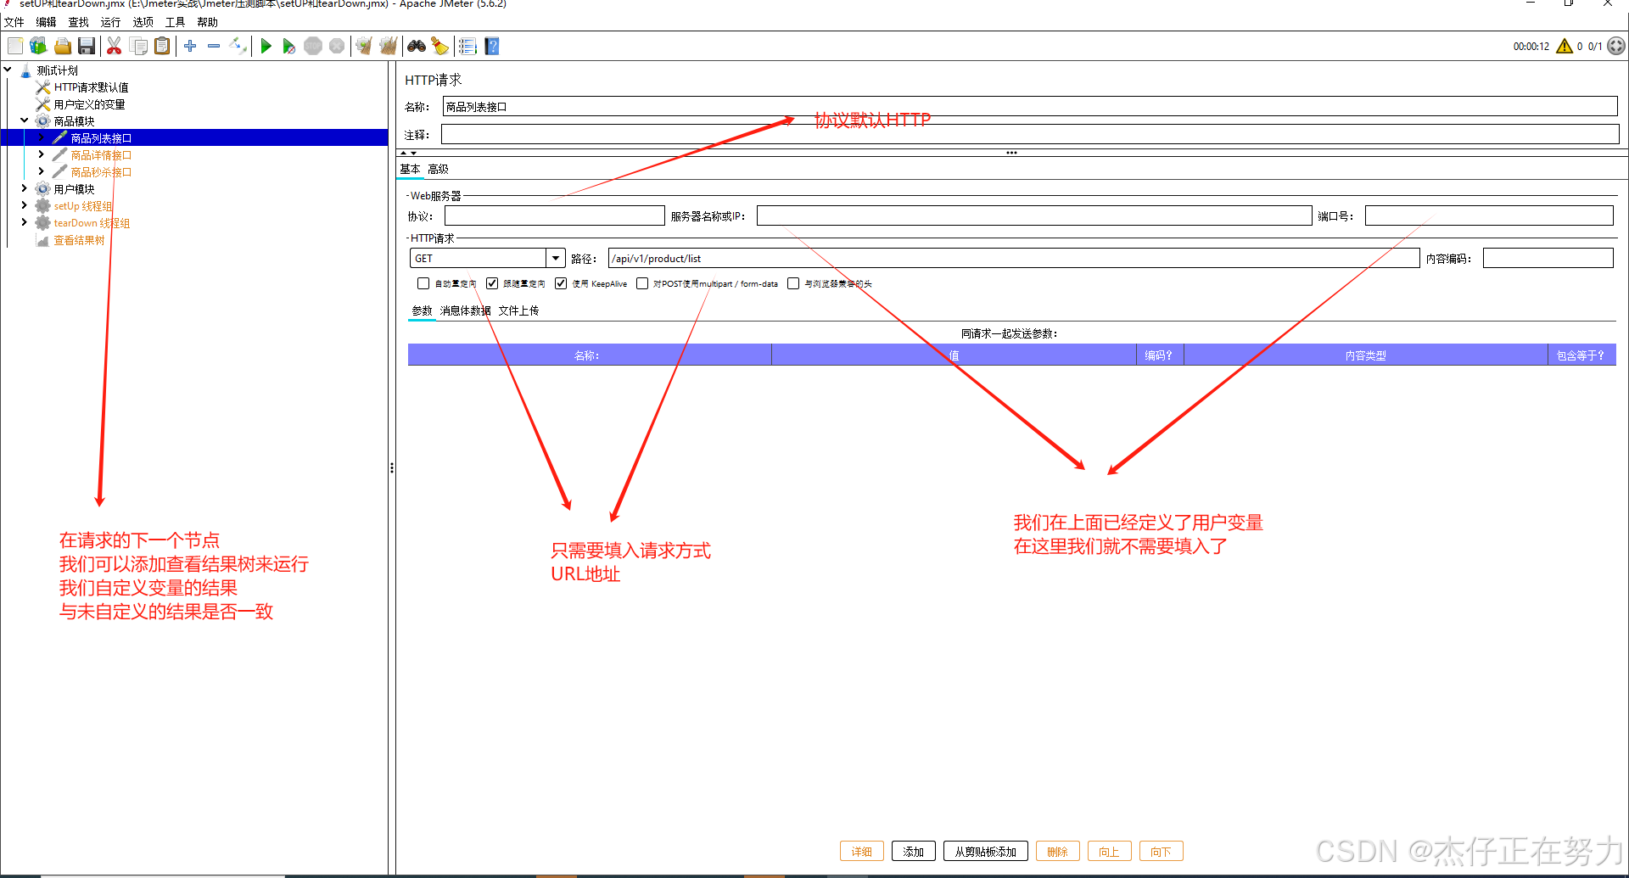Screen dimensions: 1629x878
Task: Click the 路径 field with /api/v1/product/list
Action: click(x=1014, y=258)
